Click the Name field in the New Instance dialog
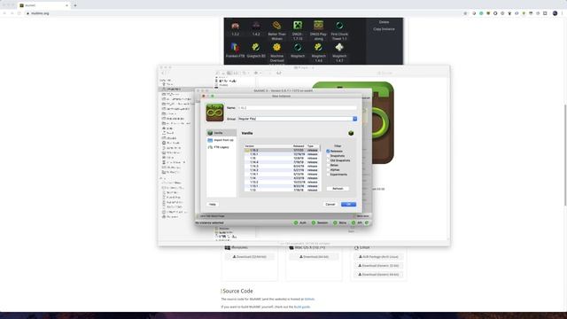 (298, 108)
